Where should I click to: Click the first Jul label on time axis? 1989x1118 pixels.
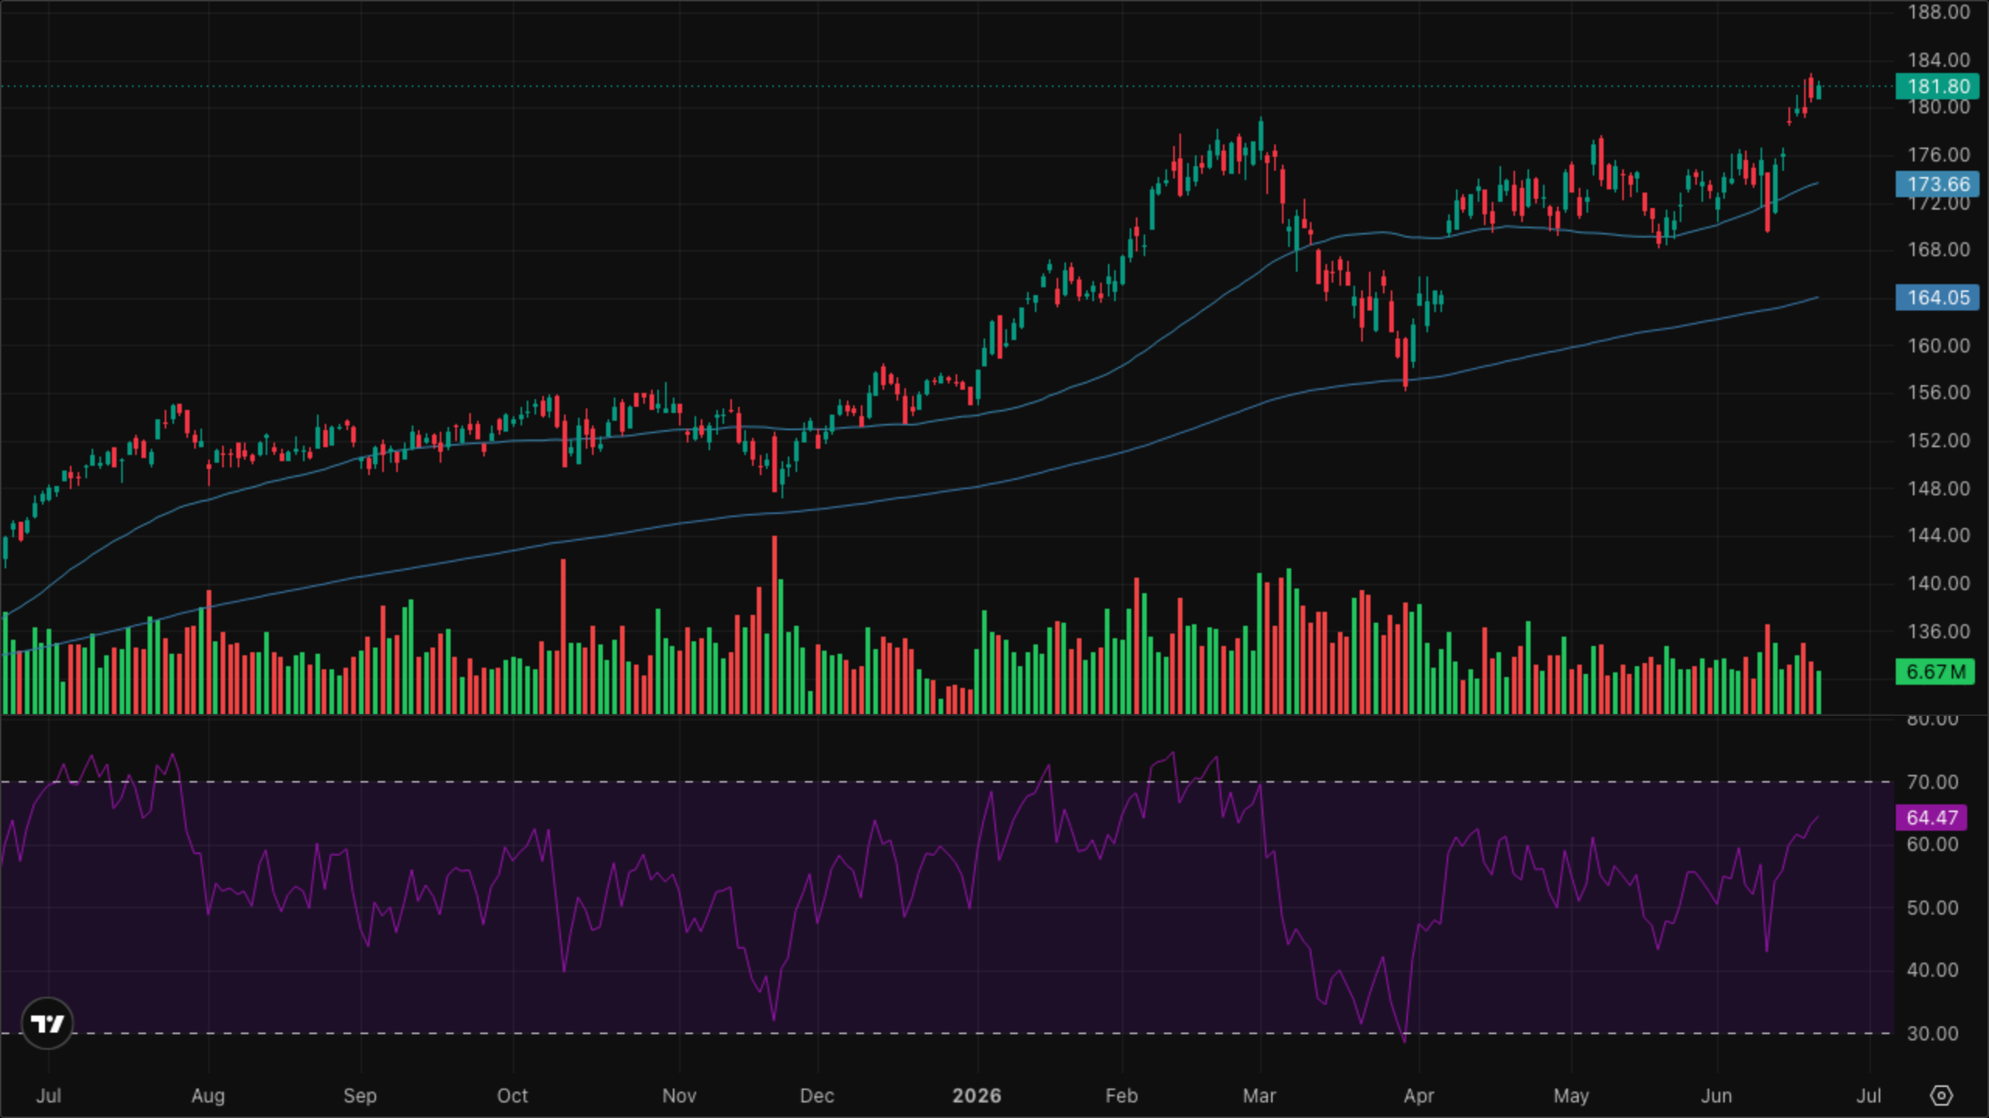[48, 1095]
